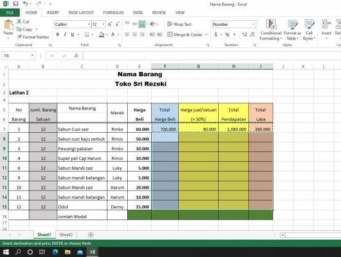The image size is (341, 257).
Task: Apply the Fill Color bucket
Action: [101, 34]
